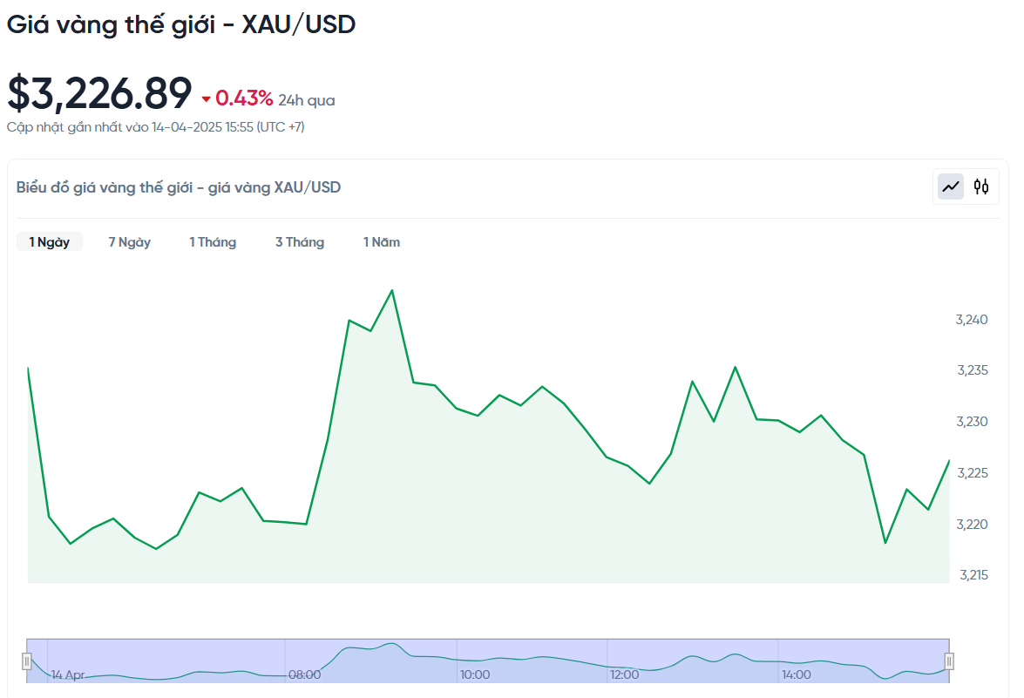This screenshot has height=698, width=1024.
Task: Click the 3,220 y-axis label
Action: [x=972, y=525]
